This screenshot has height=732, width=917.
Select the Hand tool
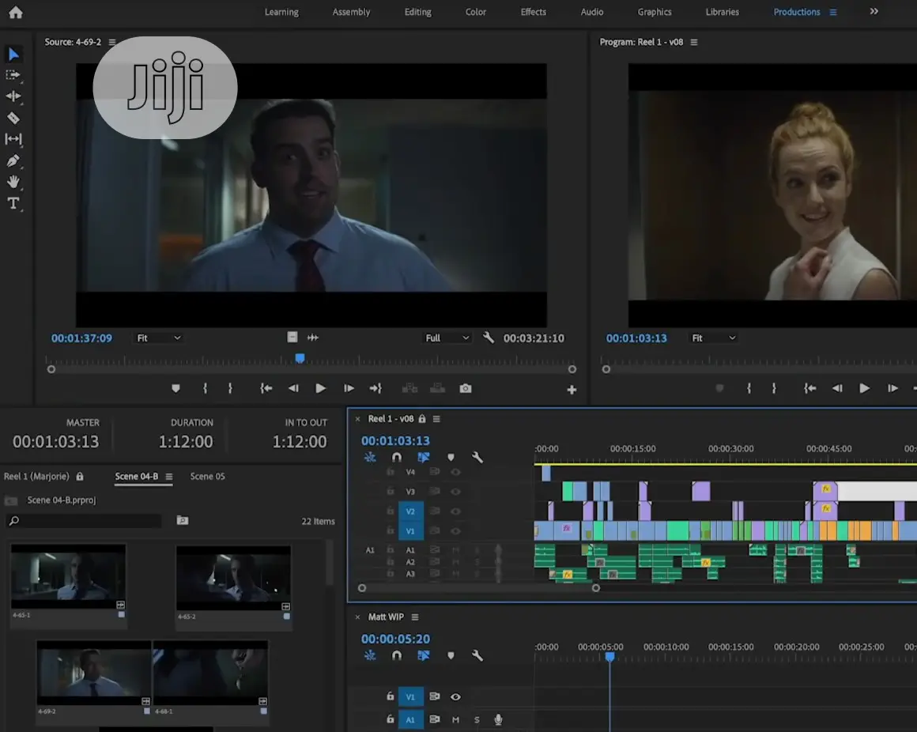(x=13, y=182)
